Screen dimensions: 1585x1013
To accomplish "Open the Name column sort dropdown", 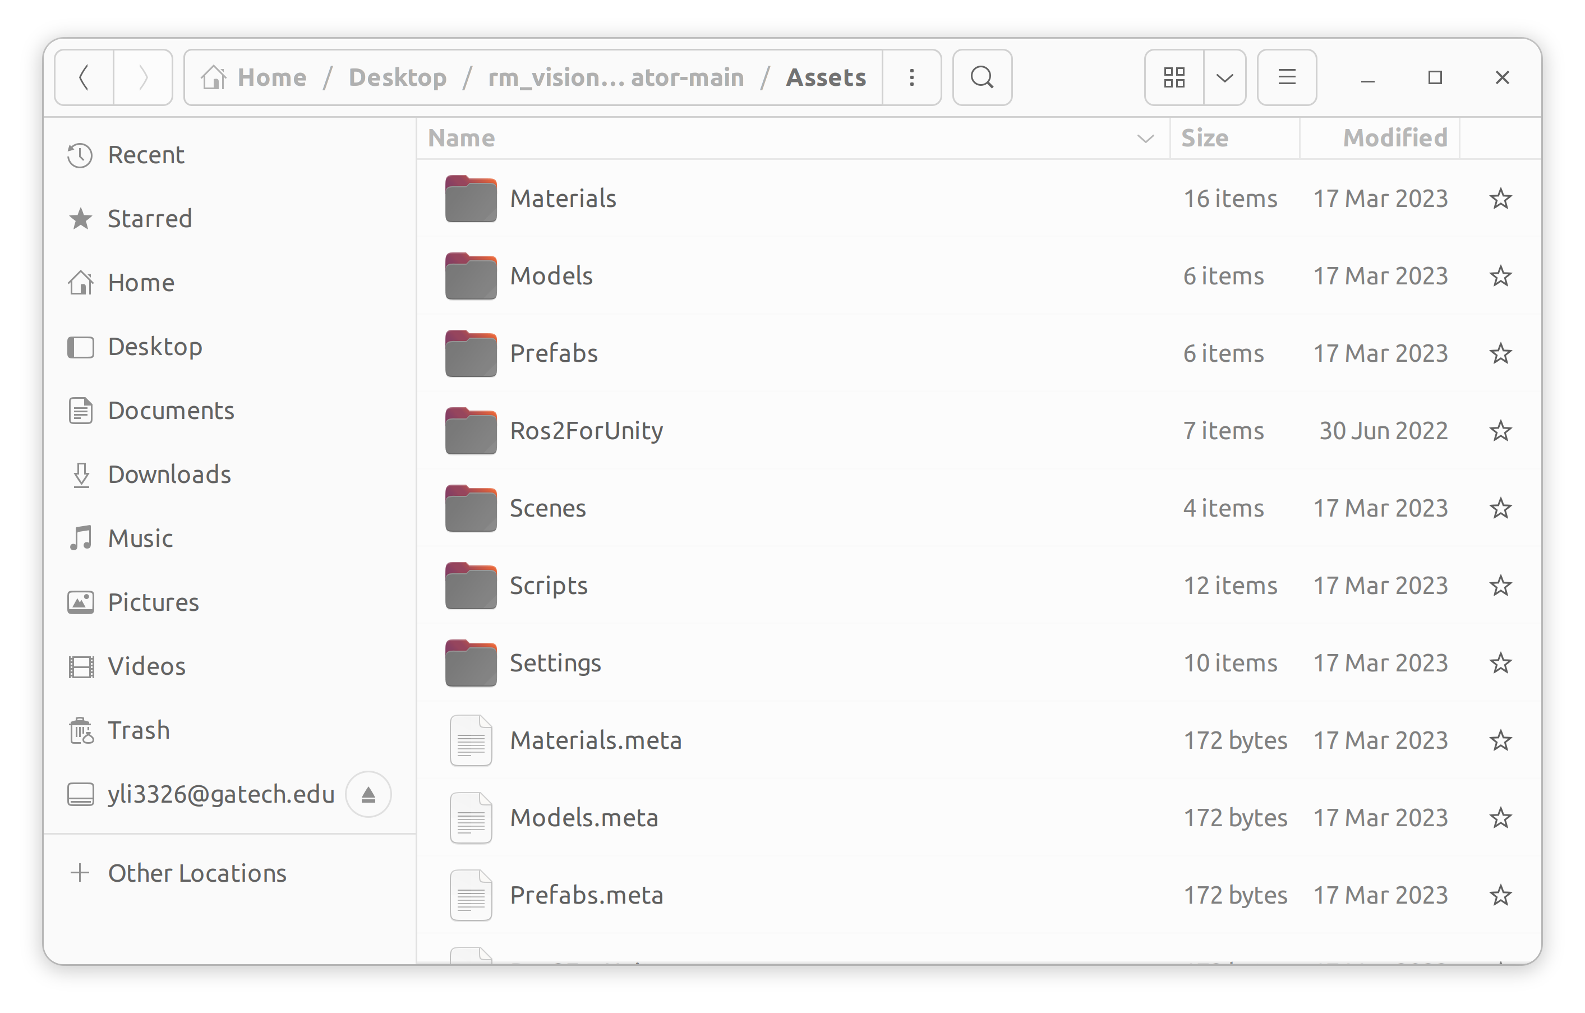I will [x=1145, y=137].
